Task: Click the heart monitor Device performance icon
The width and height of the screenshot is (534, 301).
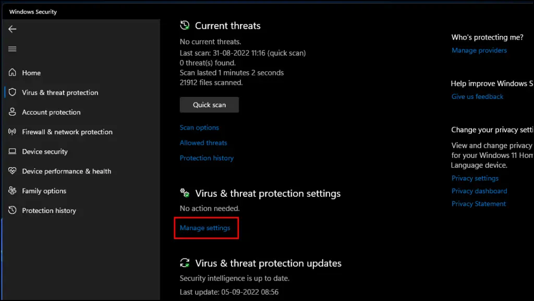Action: [x=13, y=171]
